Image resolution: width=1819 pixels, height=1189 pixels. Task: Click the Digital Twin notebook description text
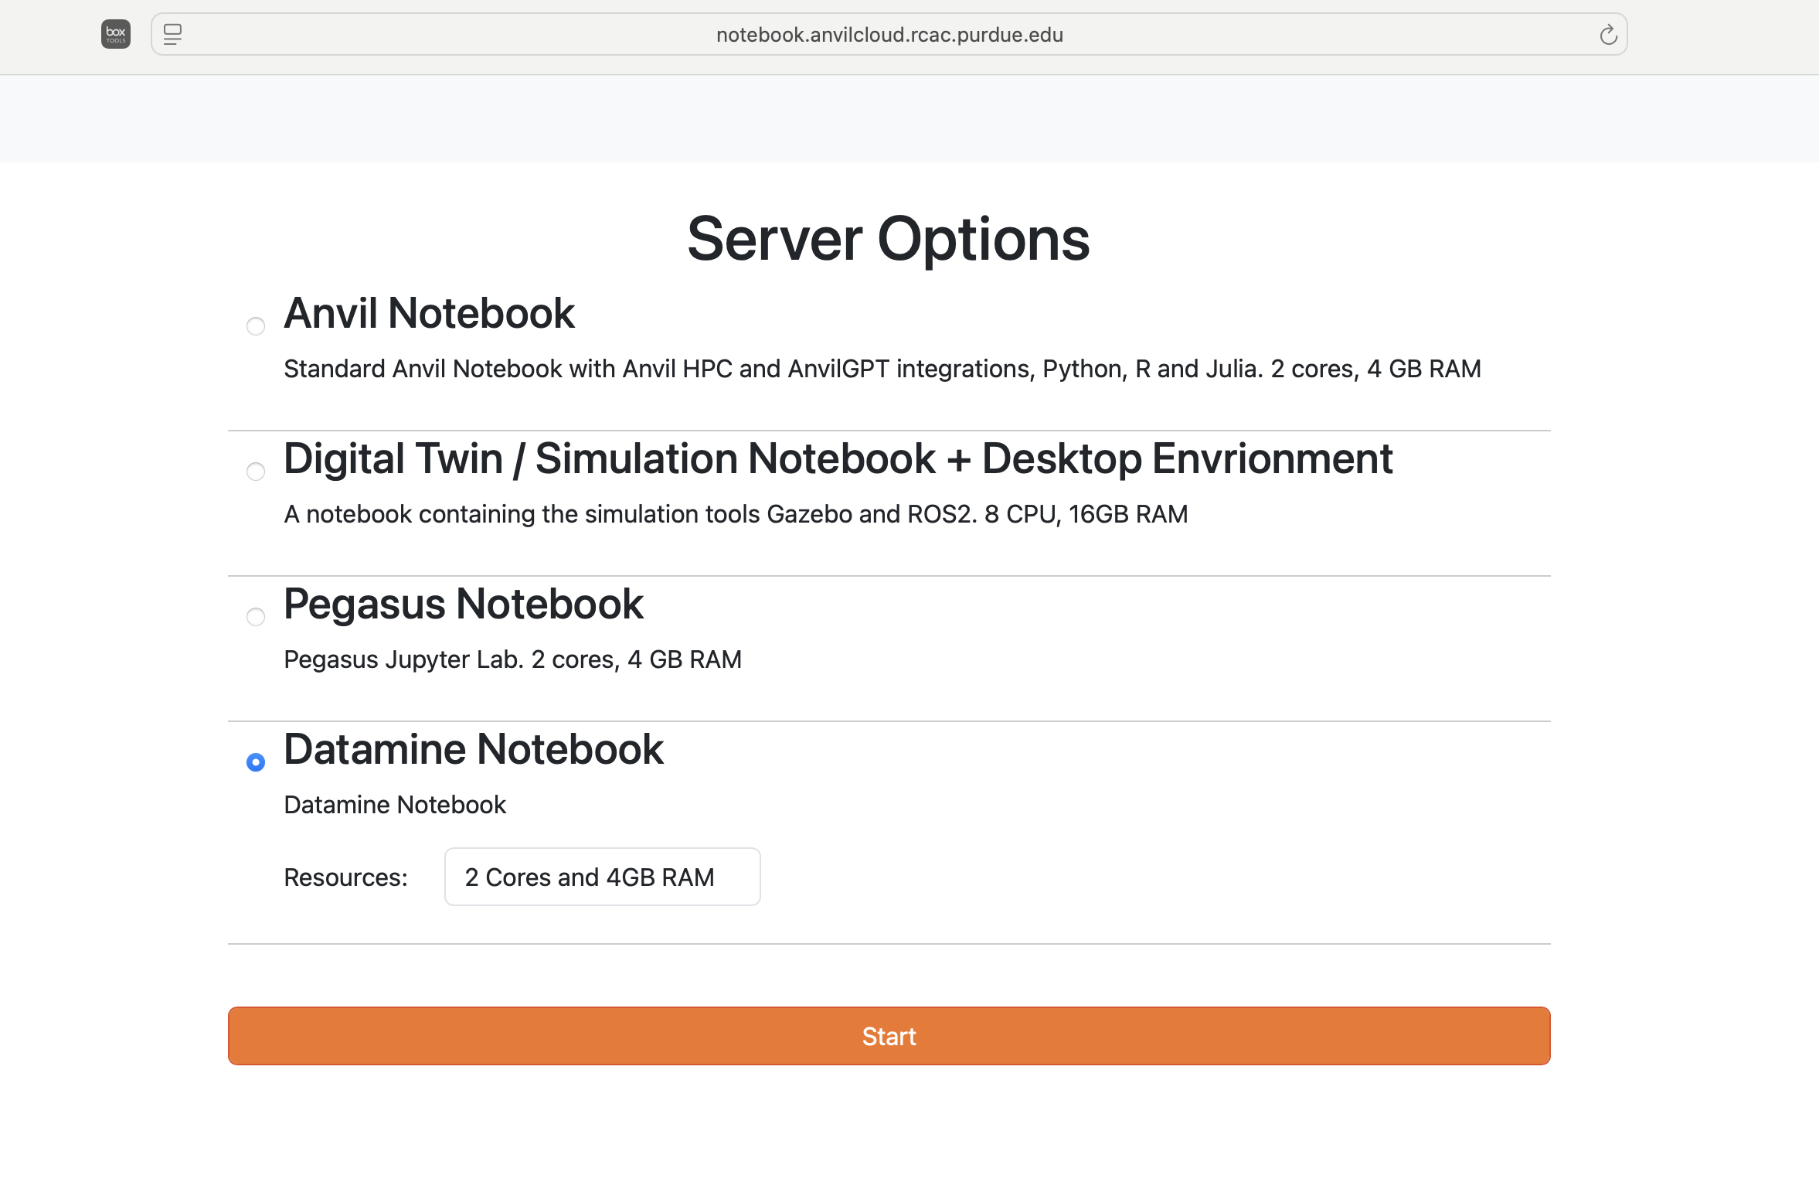pos(736,513)
